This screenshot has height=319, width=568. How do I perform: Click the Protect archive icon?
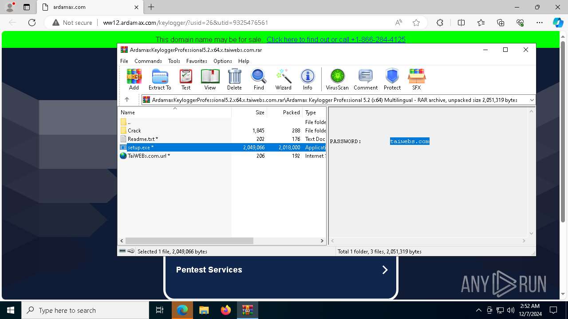tap(392, 79)
